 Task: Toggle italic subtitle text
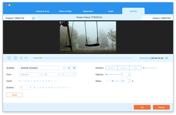coord(69,74)
